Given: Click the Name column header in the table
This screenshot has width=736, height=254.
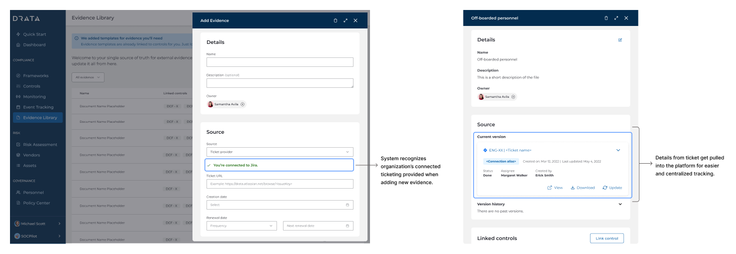Looking at the screenshot, I should click(84, 93).
